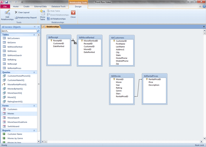Open the File tab
This screenshot has height=147, width=206.
[x=5, y=6]
